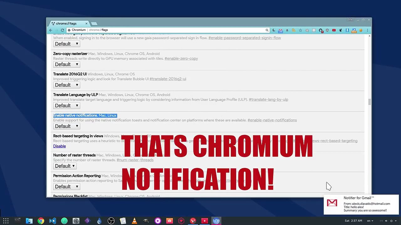Open the extension with the NEW badge

pyautogui.click(x=354, y=30)
